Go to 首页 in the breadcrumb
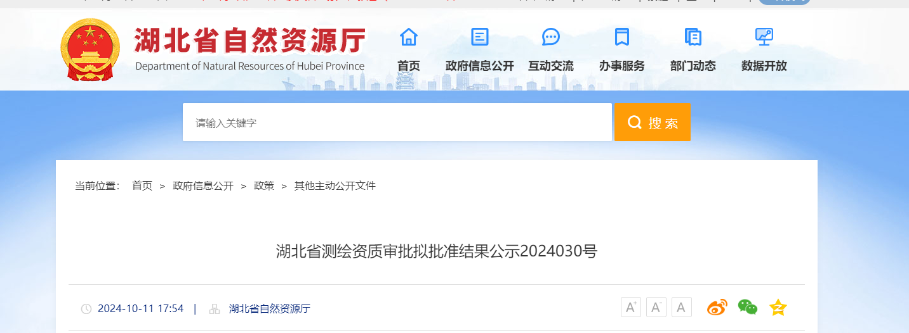 pos(142,186)
